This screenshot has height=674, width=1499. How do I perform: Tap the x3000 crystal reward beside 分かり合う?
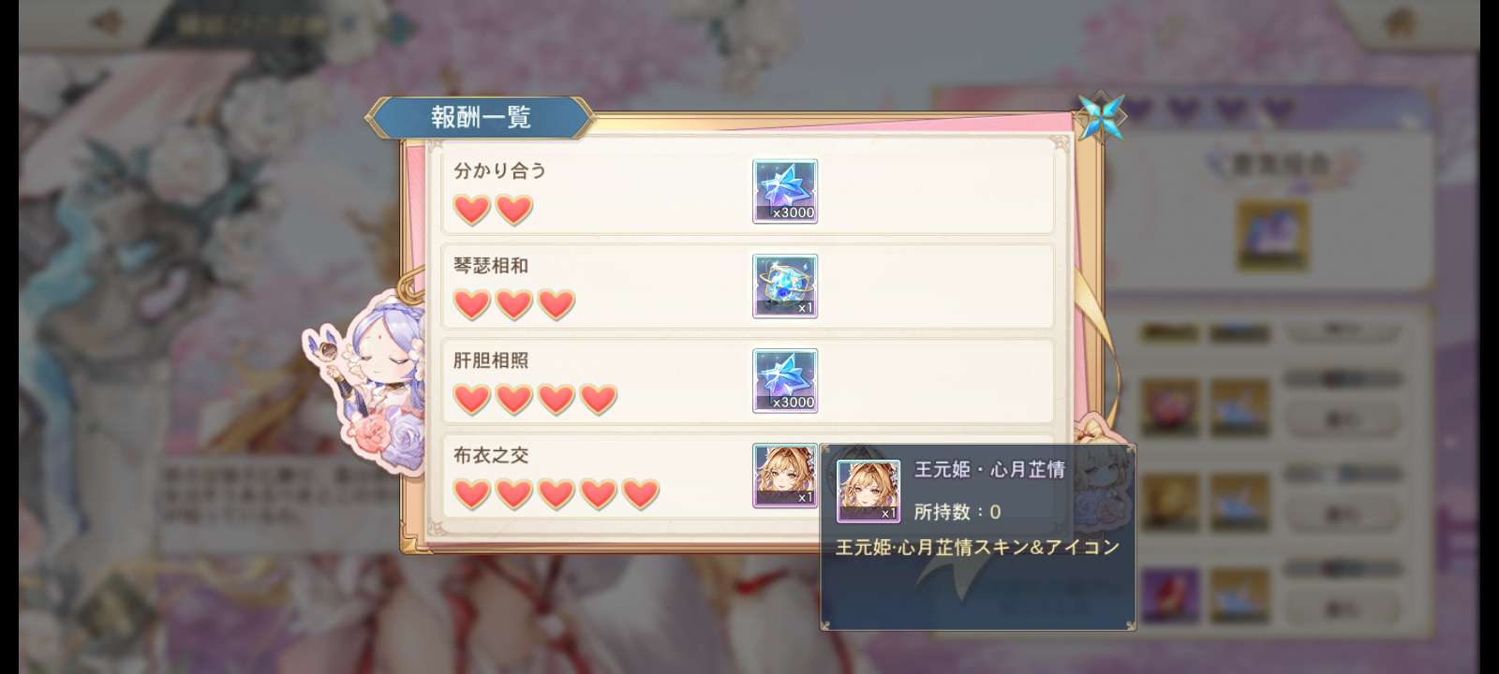pos(785,191)
